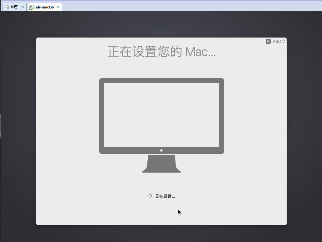322x242 pixels.
Task: Click the blank monitor screen center
Action: point(161,115)
